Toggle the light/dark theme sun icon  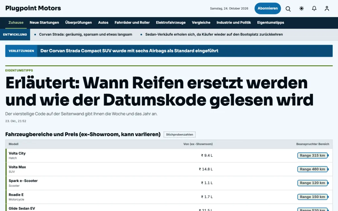(x=301, y=9)
